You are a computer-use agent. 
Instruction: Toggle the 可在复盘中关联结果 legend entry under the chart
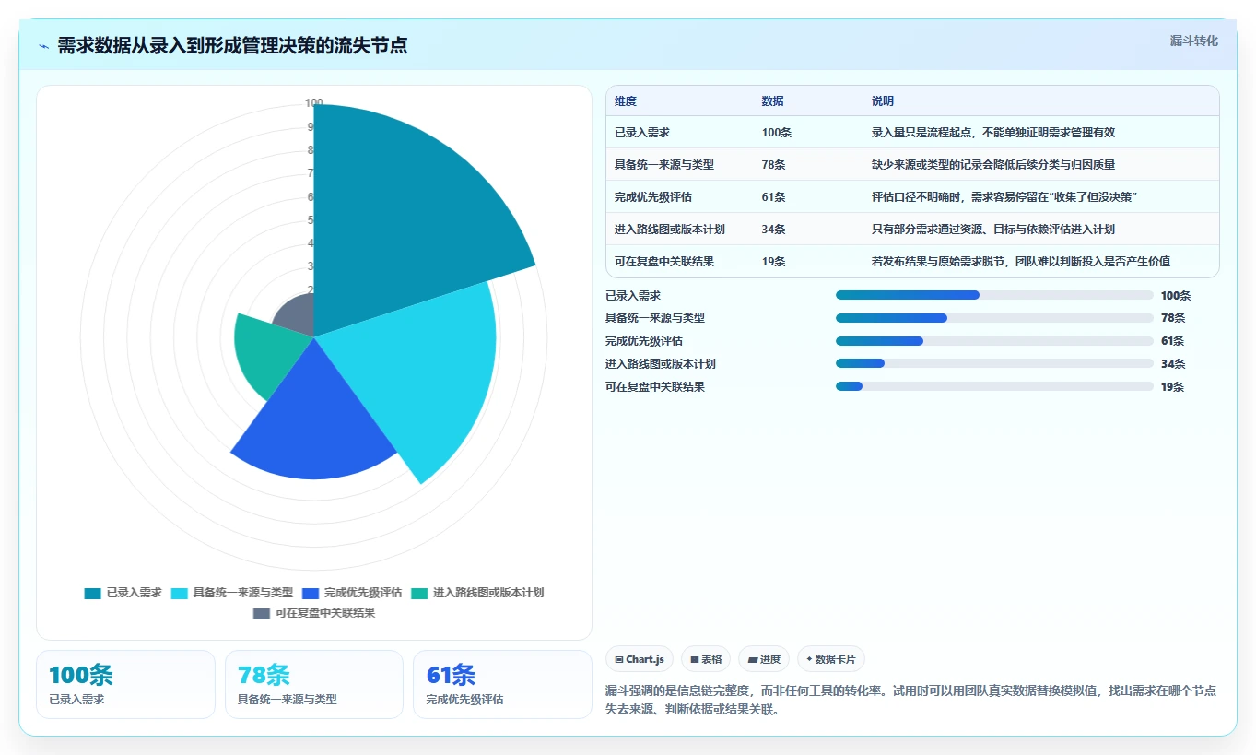click(x=314, y=613)
